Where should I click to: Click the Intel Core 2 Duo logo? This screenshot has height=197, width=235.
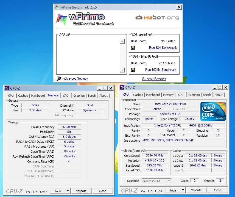pos(213,111)
